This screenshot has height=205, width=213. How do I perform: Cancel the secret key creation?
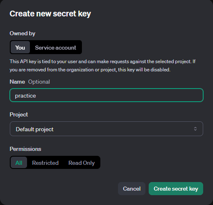pyautogui.click(x=131, y=189)
